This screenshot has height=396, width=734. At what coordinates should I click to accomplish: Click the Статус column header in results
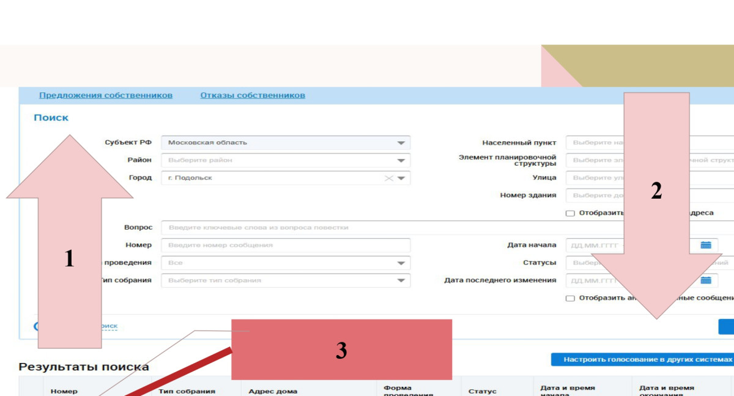(483, 391)
